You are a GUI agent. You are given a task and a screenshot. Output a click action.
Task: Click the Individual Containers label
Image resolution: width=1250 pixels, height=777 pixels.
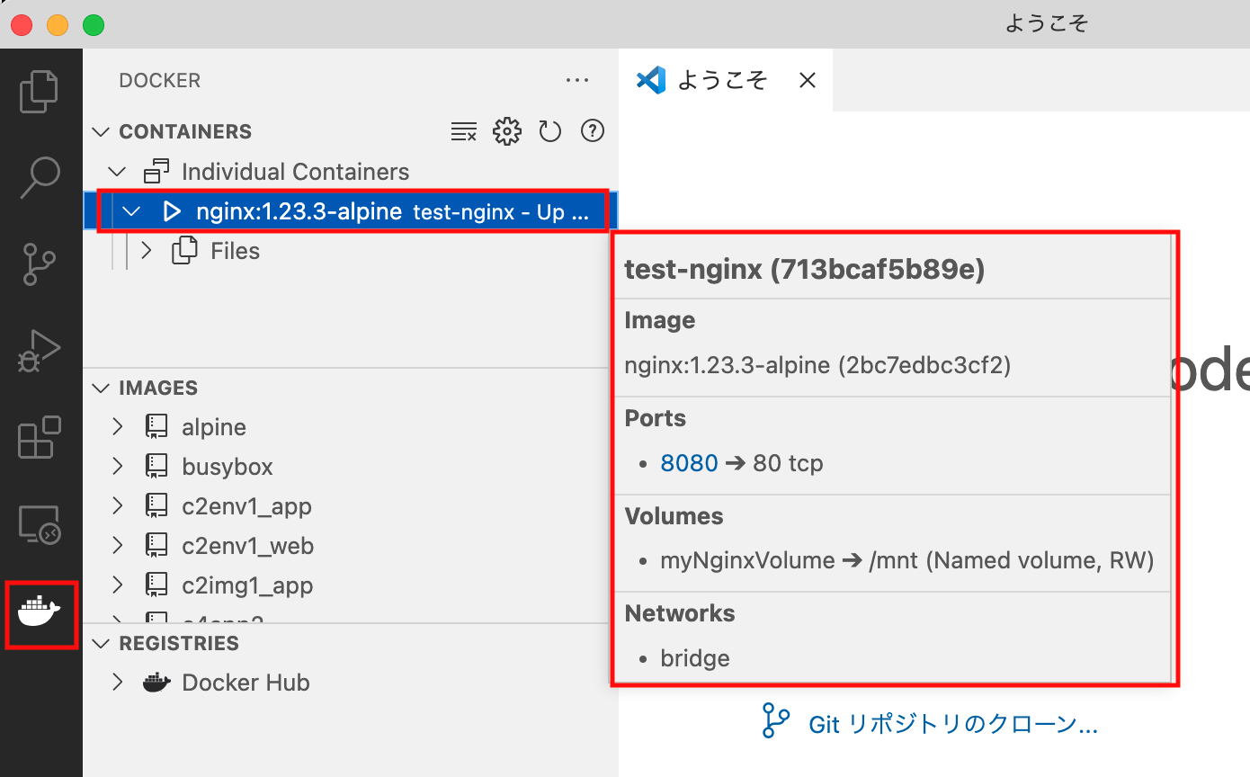pyautogui.click(x=295, y=172)
